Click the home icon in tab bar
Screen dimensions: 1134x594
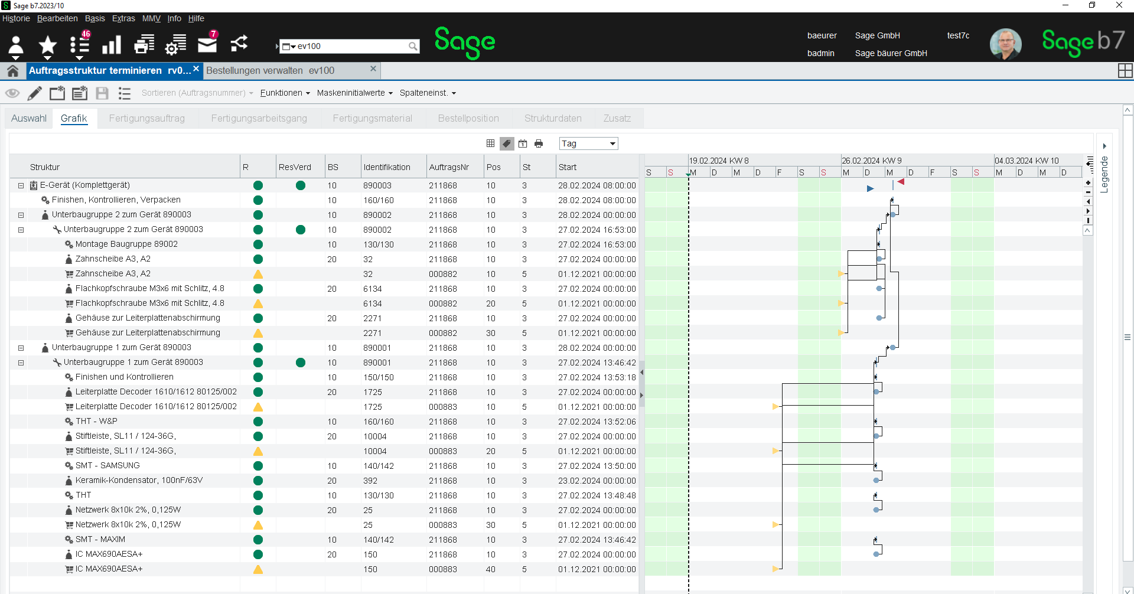pyautogui.click(x=12, y=71)
